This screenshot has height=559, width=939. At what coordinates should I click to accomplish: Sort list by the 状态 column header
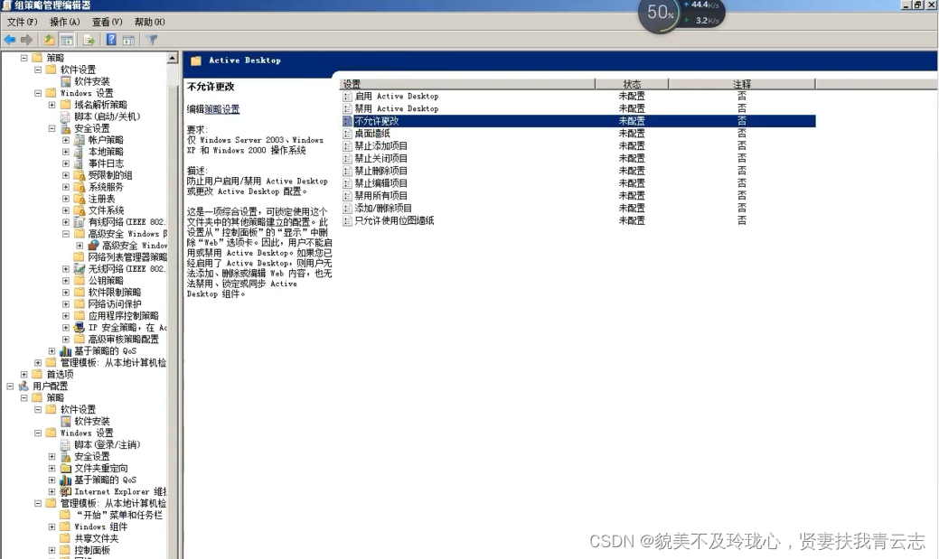pos(632,84)
